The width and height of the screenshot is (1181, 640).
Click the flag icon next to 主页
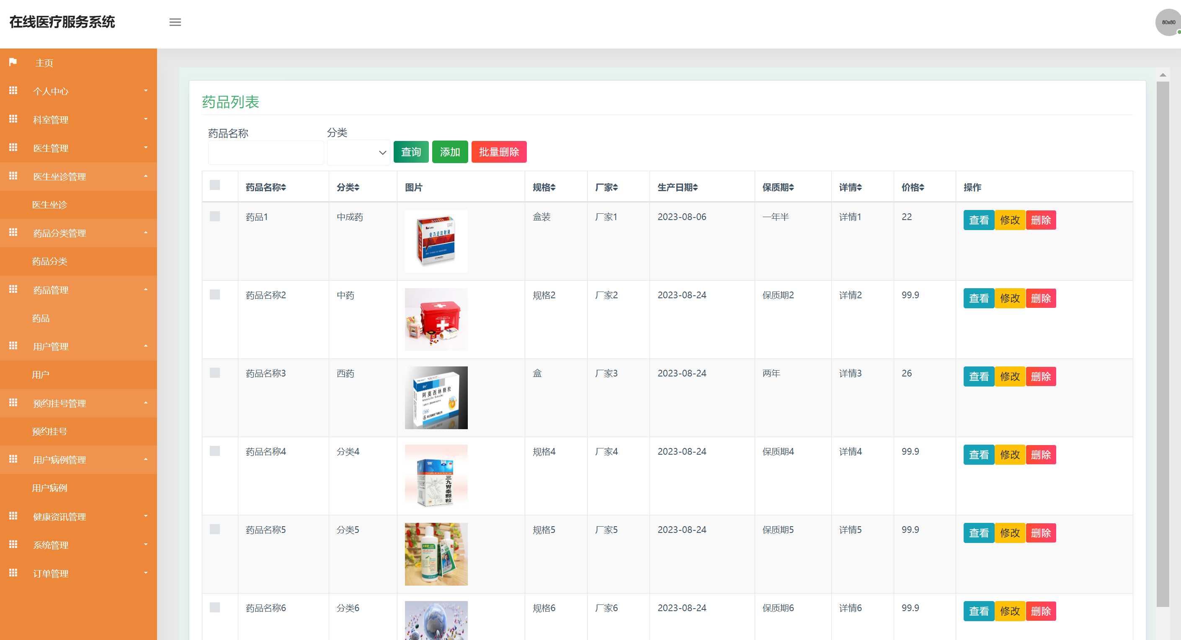click(13, 62)
